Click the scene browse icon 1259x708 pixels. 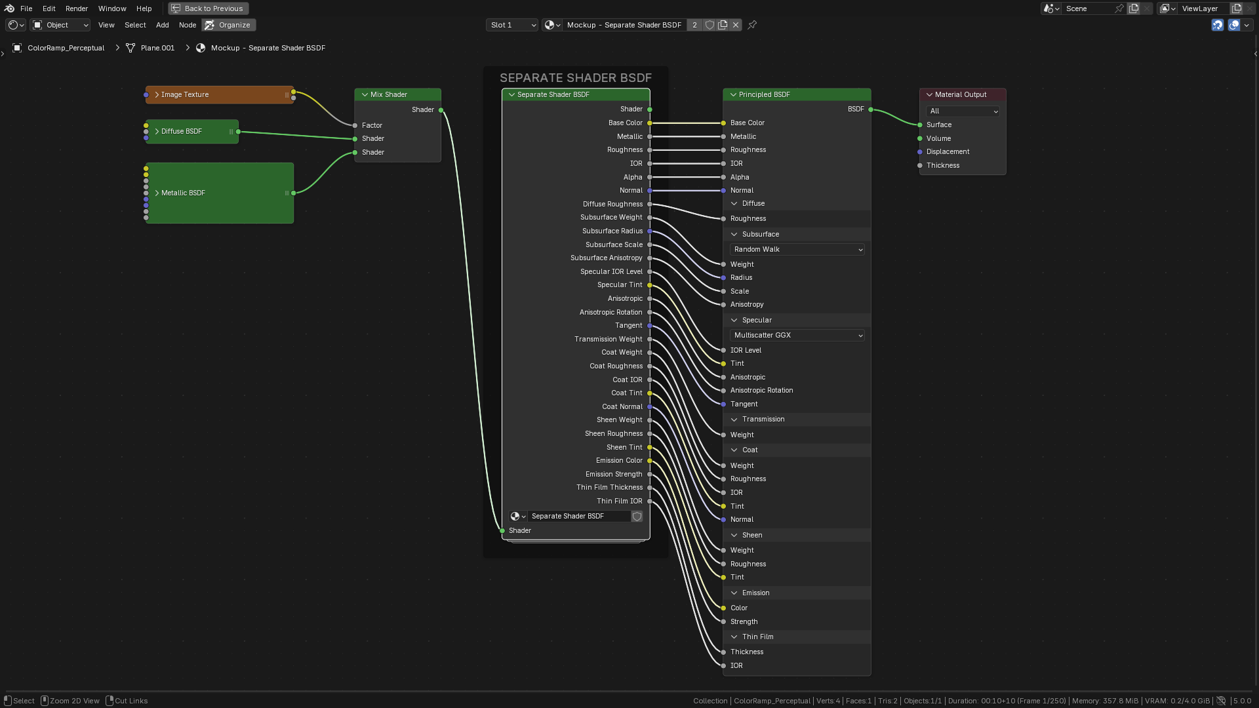pyautogui.click(x=1051, y=9)
